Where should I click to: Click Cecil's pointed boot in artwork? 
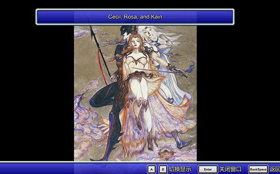coord(183,142)
